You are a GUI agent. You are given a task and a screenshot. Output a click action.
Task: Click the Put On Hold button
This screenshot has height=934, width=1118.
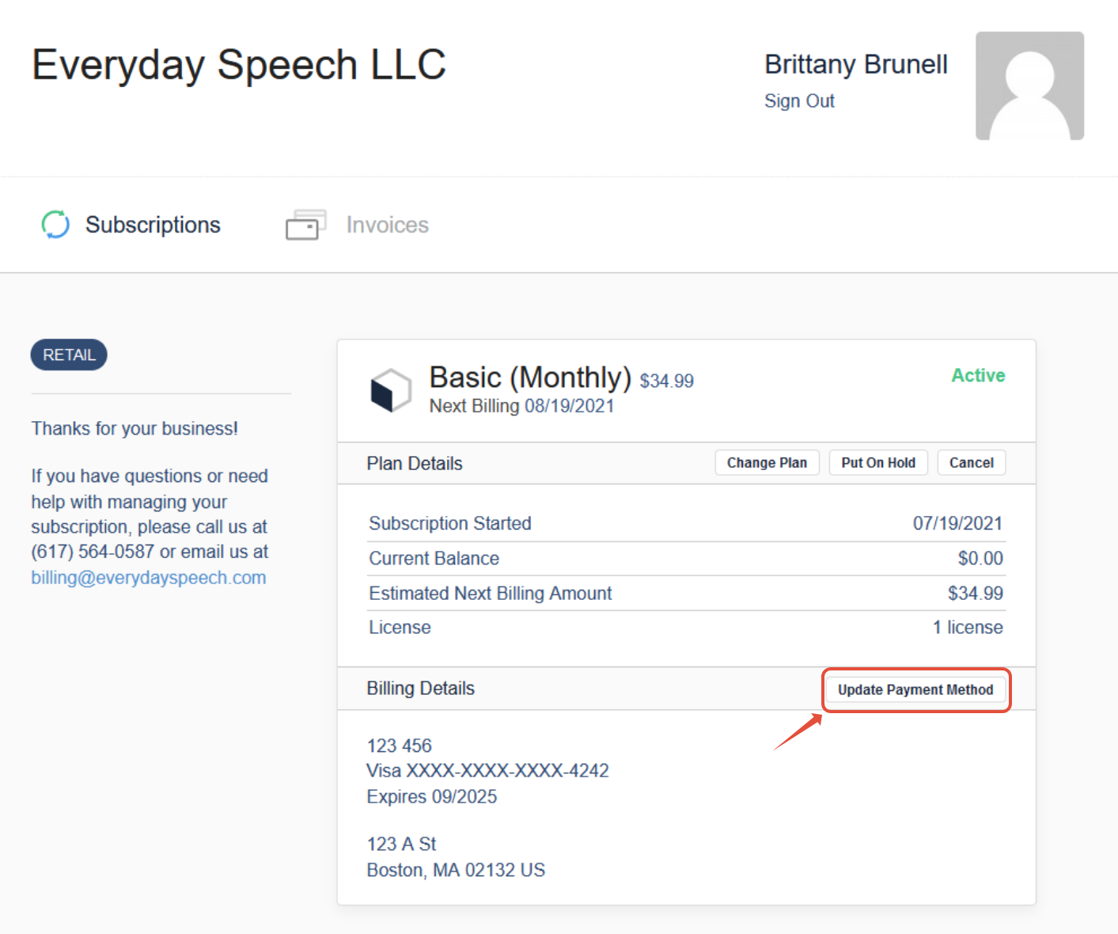click(878, 463)
